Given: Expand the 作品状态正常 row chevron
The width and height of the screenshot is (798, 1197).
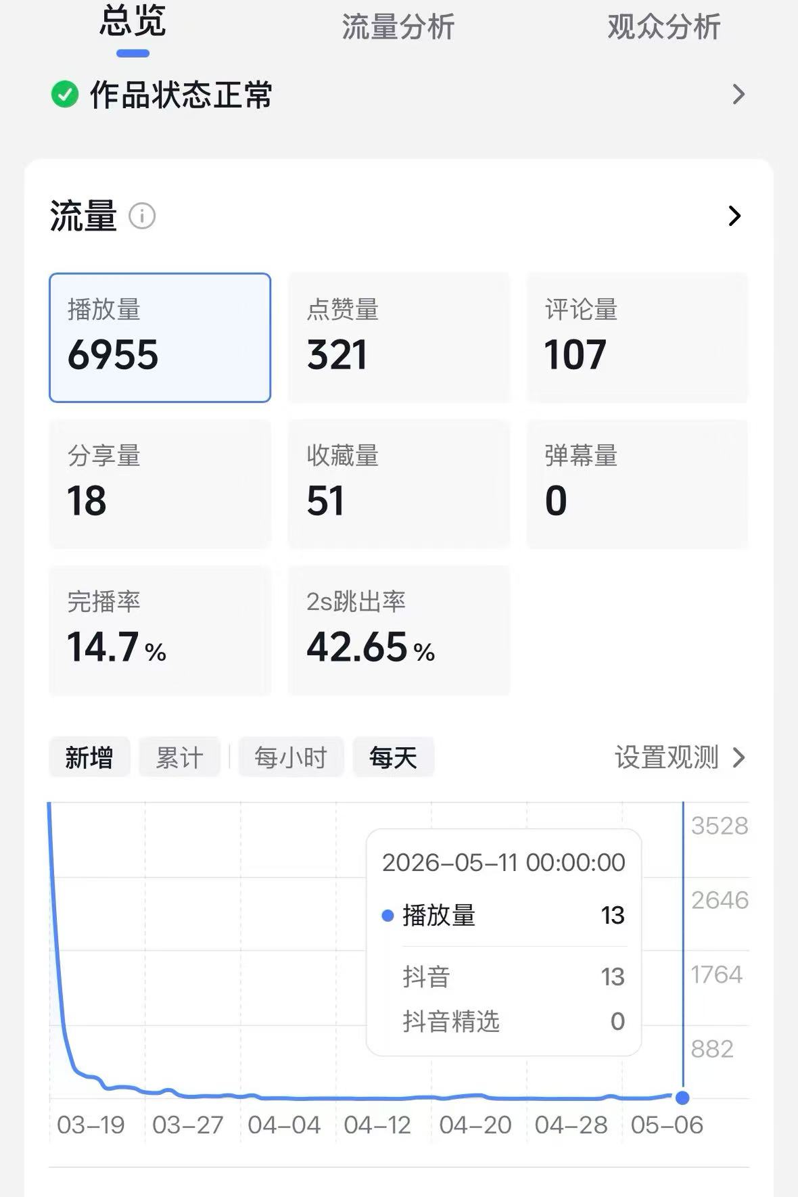Looking at the screenshot, I should click(738, 94).
